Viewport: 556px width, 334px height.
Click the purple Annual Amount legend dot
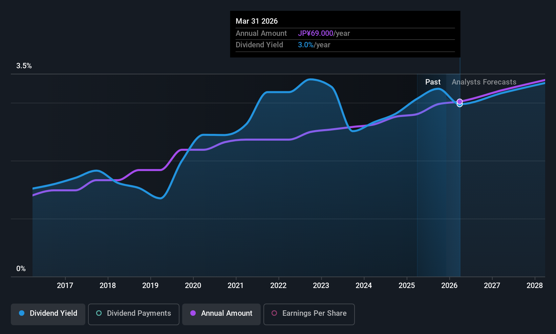[193, 313]
